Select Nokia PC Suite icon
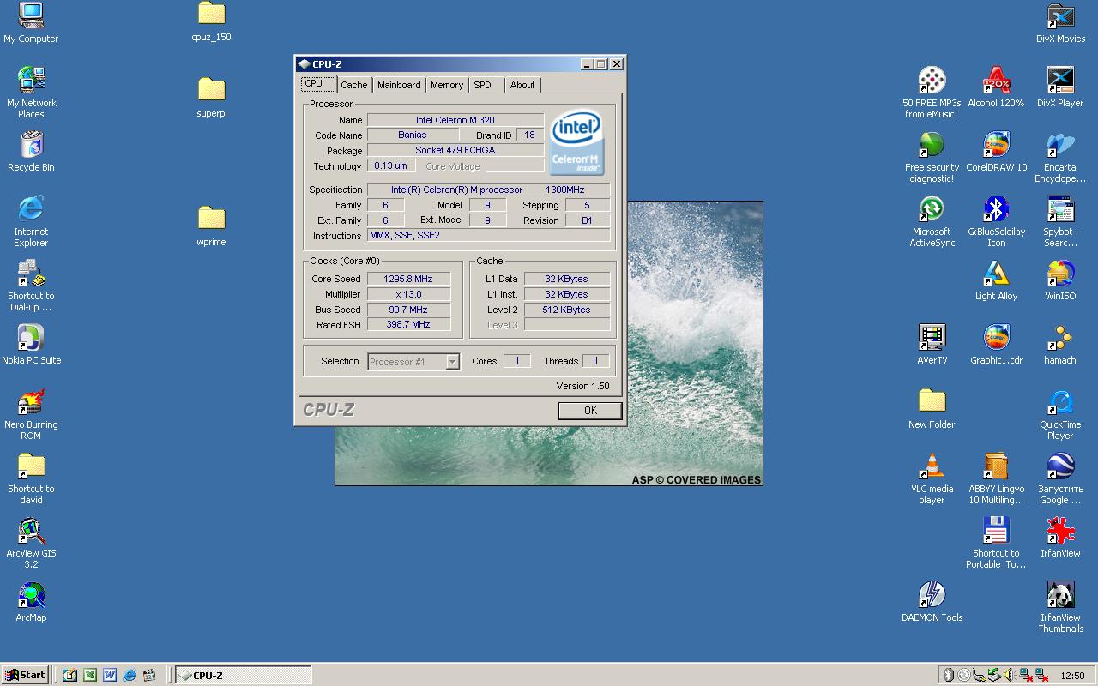Screen dimensions: 1098x686 [31, 344]
